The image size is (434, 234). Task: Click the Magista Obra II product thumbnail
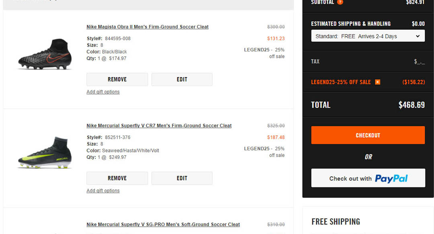(44, 53)
